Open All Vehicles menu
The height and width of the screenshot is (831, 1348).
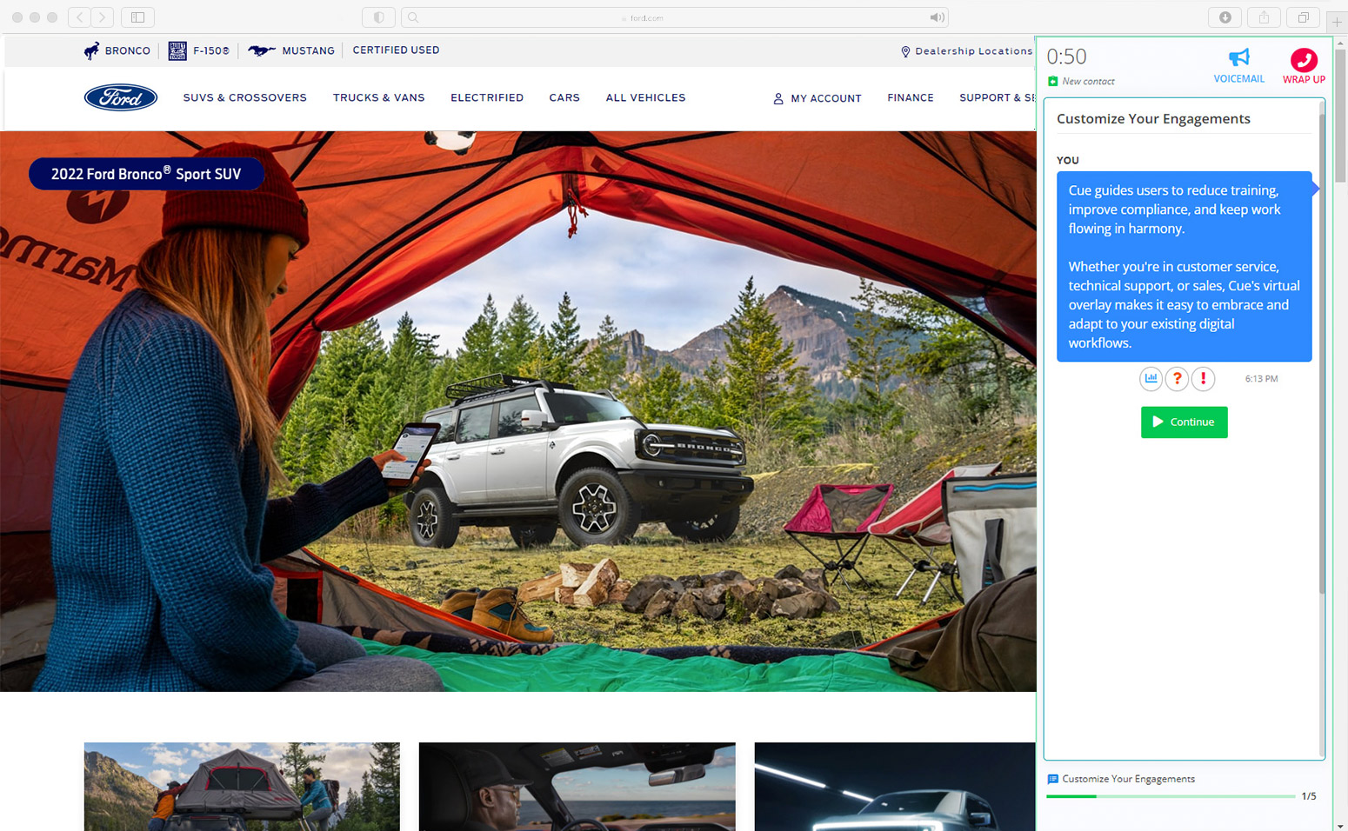tap(645, 97)
